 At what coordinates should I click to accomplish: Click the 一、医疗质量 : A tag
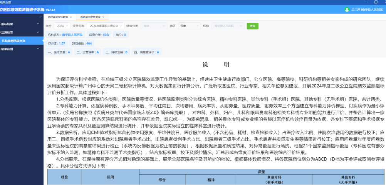59,52
